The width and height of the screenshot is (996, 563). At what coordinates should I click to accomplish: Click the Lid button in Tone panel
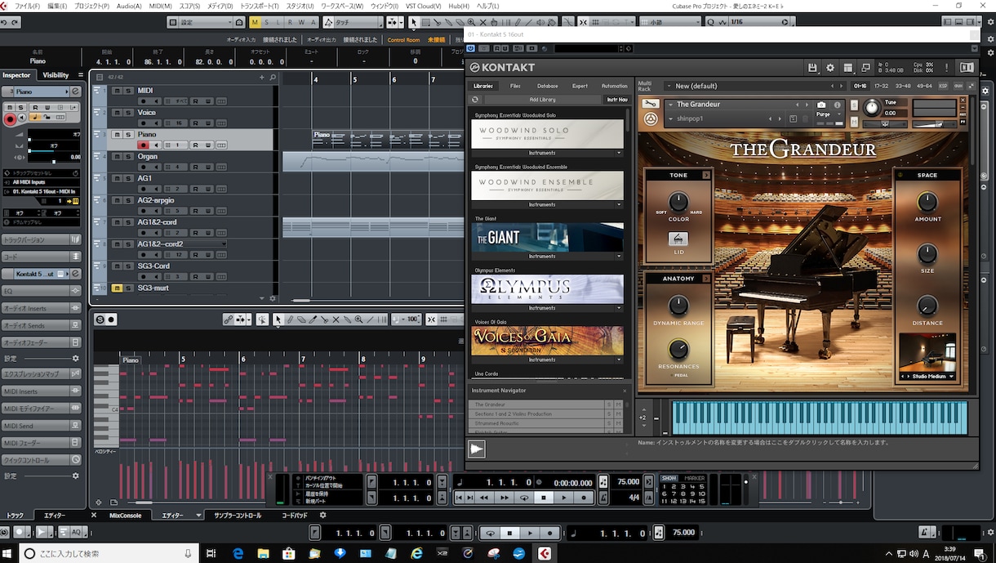[x=678, y=239]
